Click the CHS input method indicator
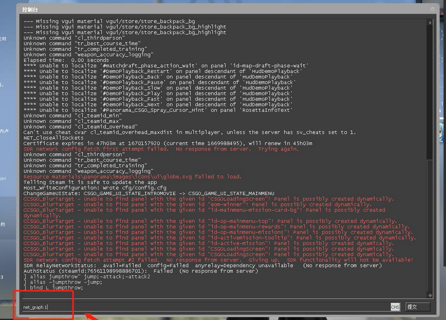Screen dimensions: 446x320 point(395,307)
